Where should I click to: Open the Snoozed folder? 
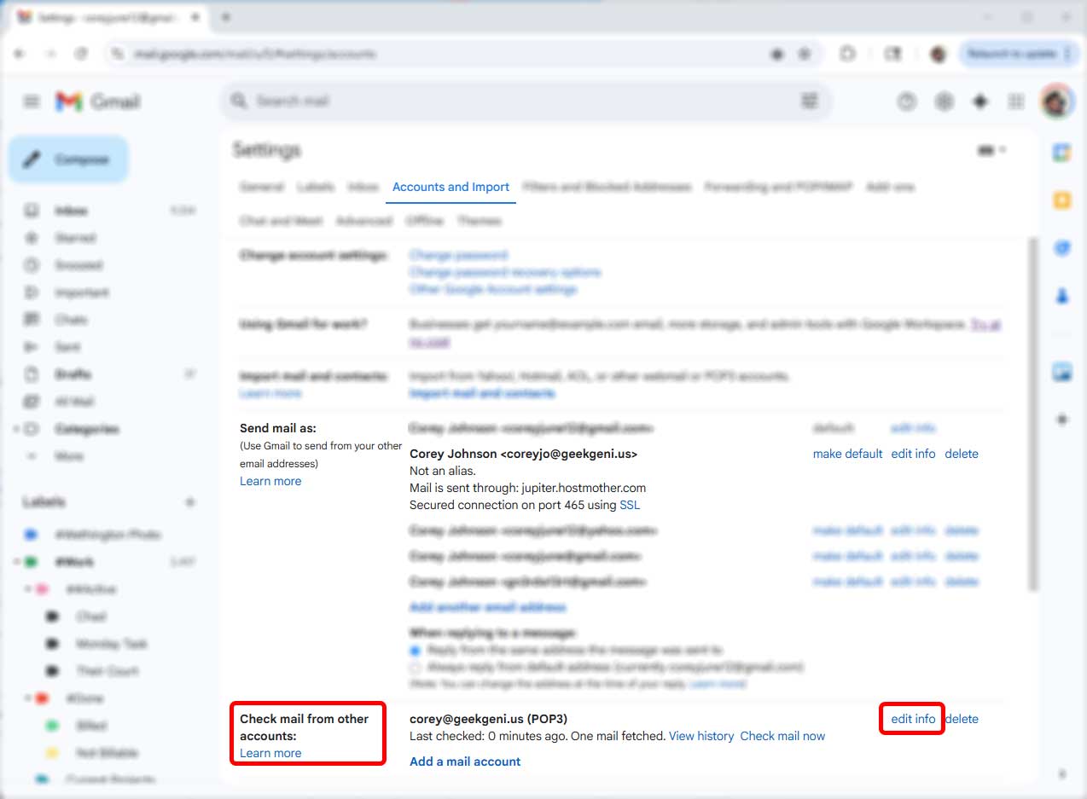coord(78,265)
